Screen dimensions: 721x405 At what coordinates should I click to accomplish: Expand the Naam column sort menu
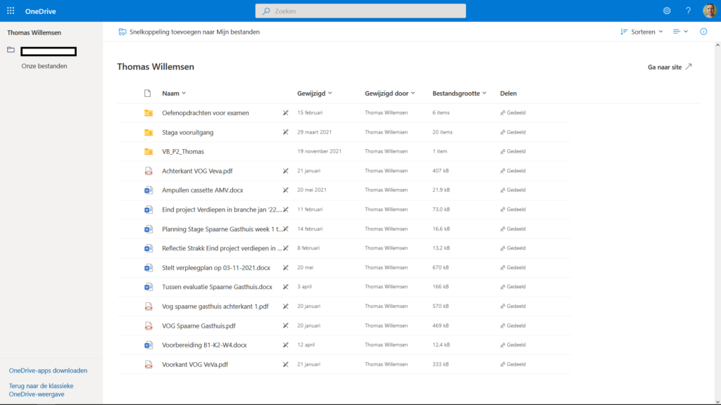(x=174, y=93)
